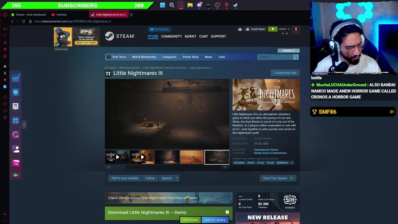Screen dimensions: 398x224
Task: Open the STORE menu item
Action: 153,36
